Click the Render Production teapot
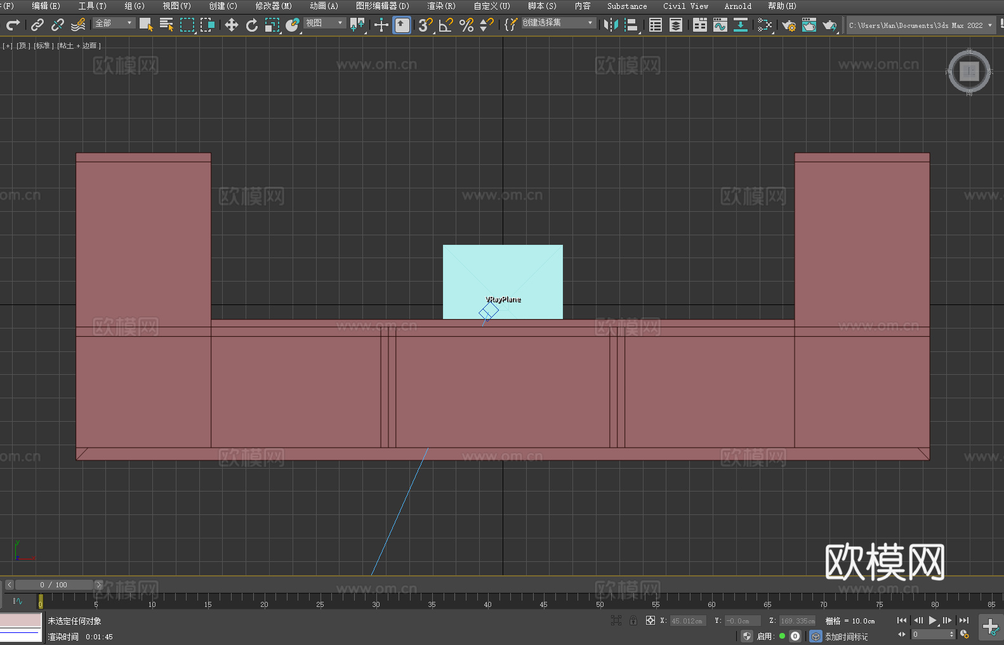This screenshot has height=645, width=1004. coord(829,25)
